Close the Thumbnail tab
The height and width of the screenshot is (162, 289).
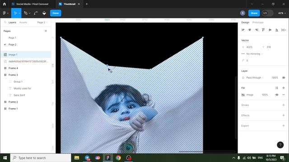[x=79, y=4]
